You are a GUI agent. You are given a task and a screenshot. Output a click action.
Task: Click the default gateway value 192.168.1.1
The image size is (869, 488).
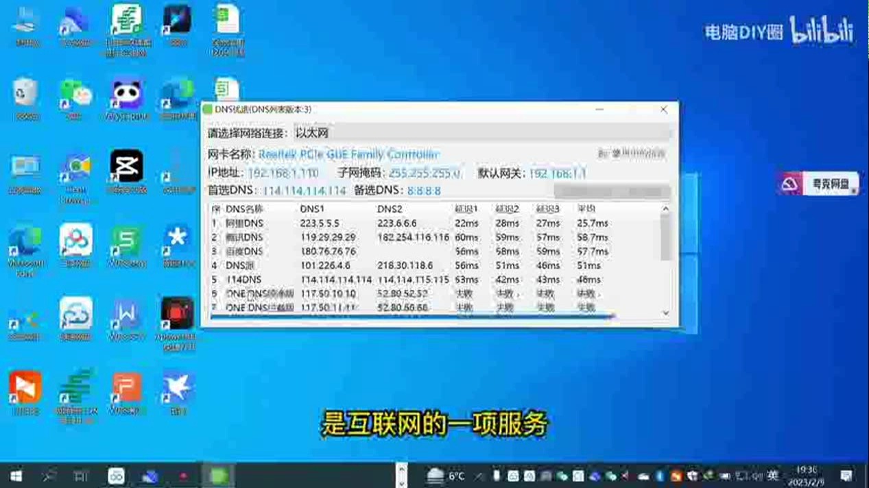pyautogui.click(x=558, y=173)
